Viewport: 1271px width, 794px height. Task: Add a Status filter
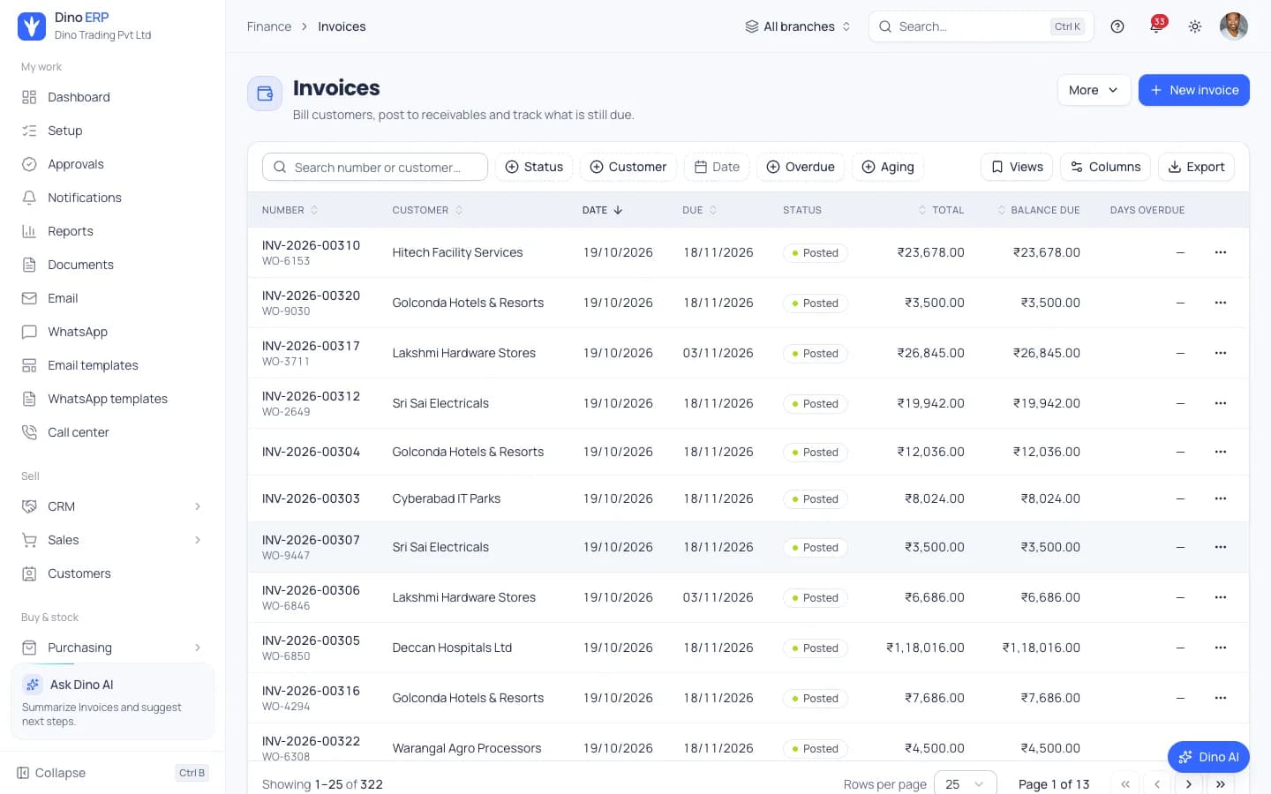(534, 167)
